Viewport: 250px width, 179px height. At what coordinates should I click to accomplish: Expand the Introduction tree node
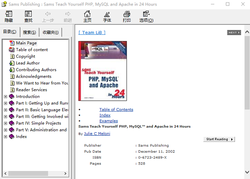(5, 96)
